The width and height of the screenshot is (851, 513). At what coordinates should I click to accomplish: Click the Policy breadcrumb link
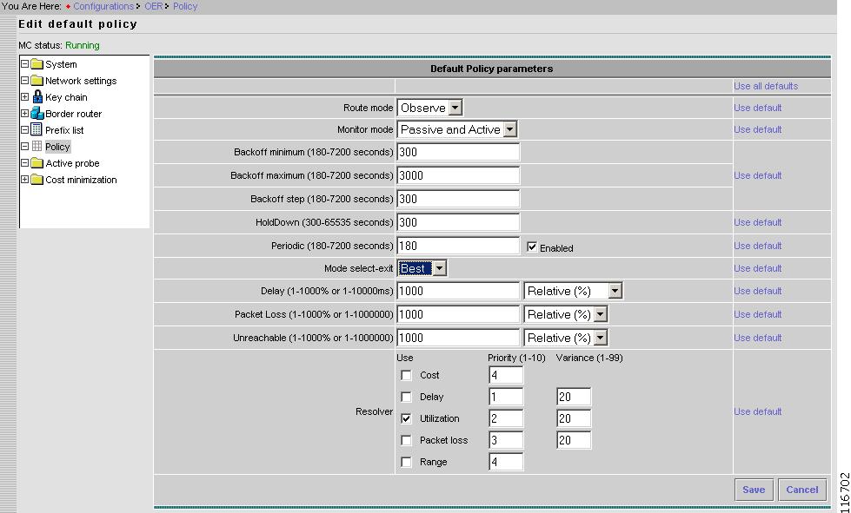(x=185, y=6)
